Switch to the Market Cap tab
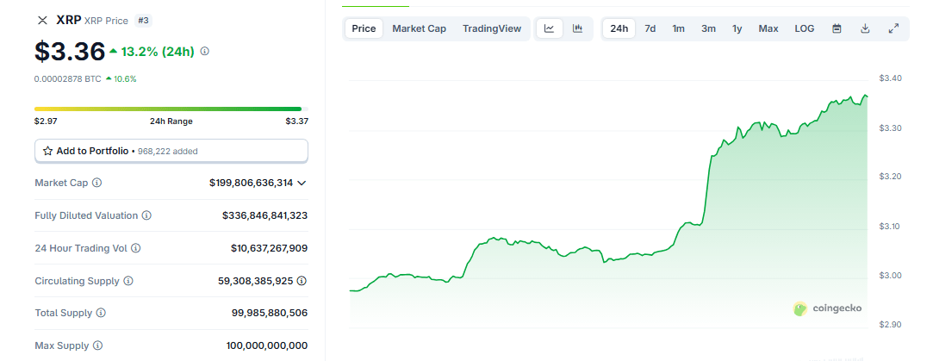This screenshot has height=361, width=933. click(419, 28)
